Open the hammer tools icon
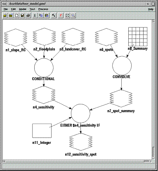The height and width of the screenshot is (171, 158). [54, 15]
